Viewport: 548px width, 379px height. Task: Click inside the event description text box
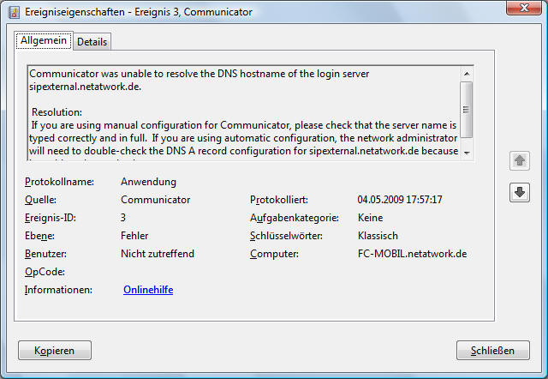point(244,113)
